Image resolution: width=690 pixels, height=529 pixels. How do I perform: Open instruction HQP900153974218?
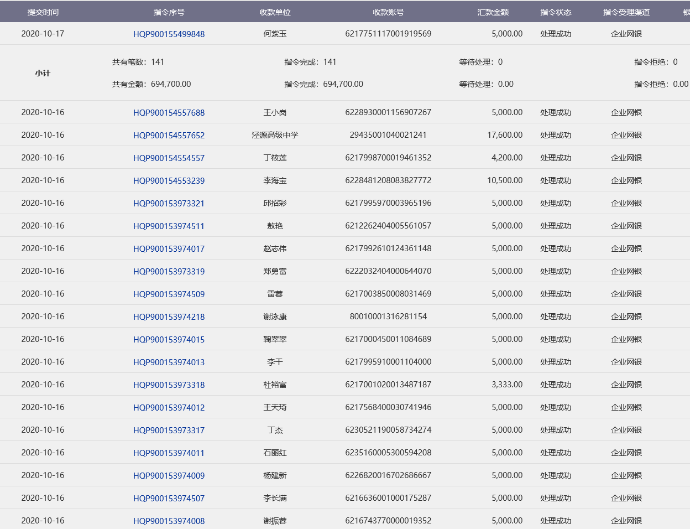pos(169,317)
